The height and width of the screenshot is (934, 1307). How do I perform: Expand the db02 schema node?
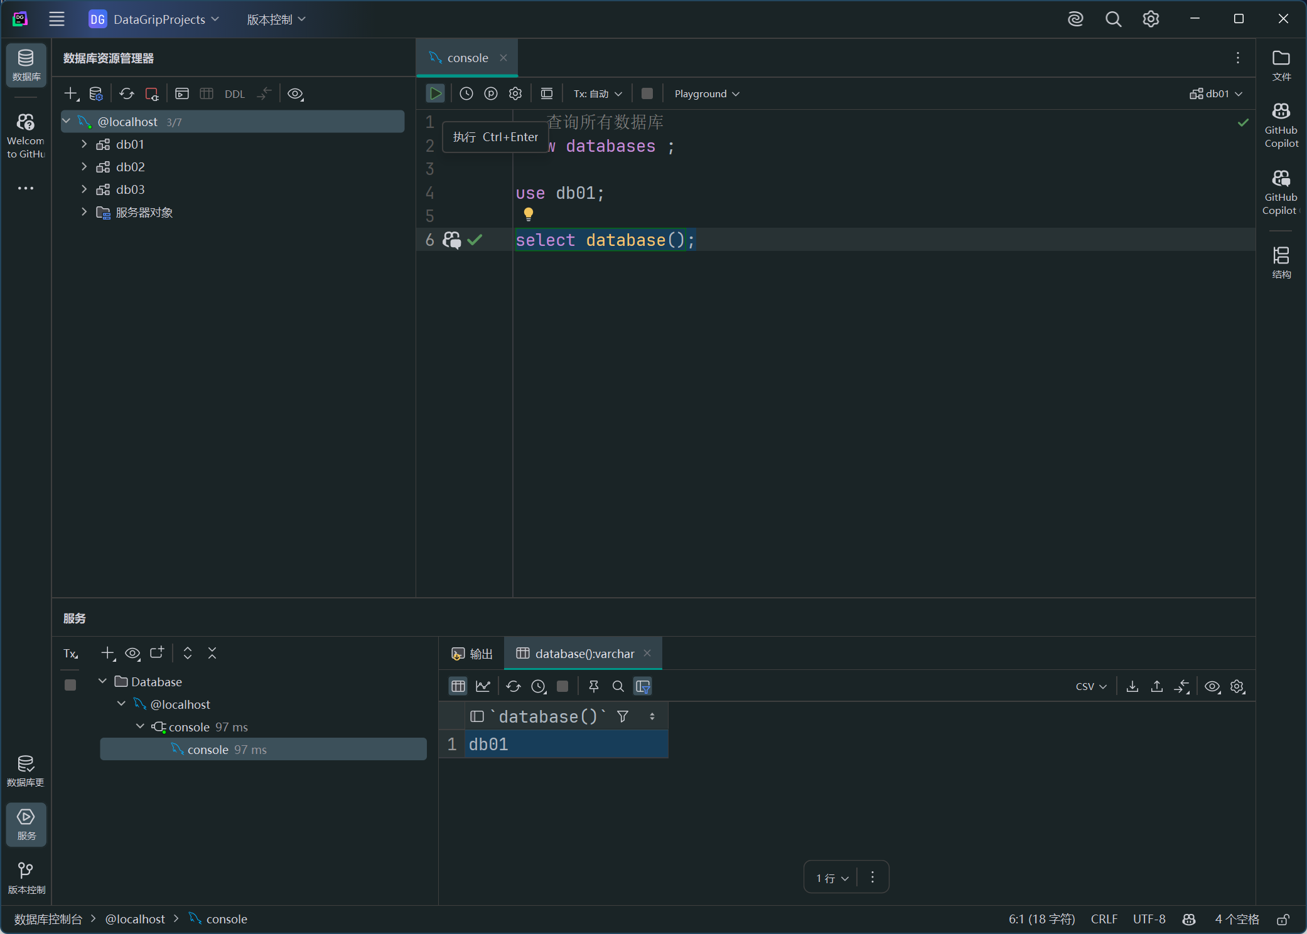click(x=83, y=167)
